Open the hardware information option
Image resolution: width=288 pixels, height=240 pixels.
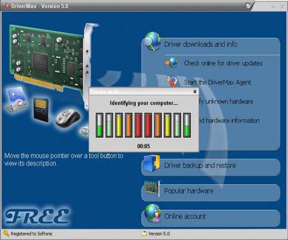(x=229, y=120)
